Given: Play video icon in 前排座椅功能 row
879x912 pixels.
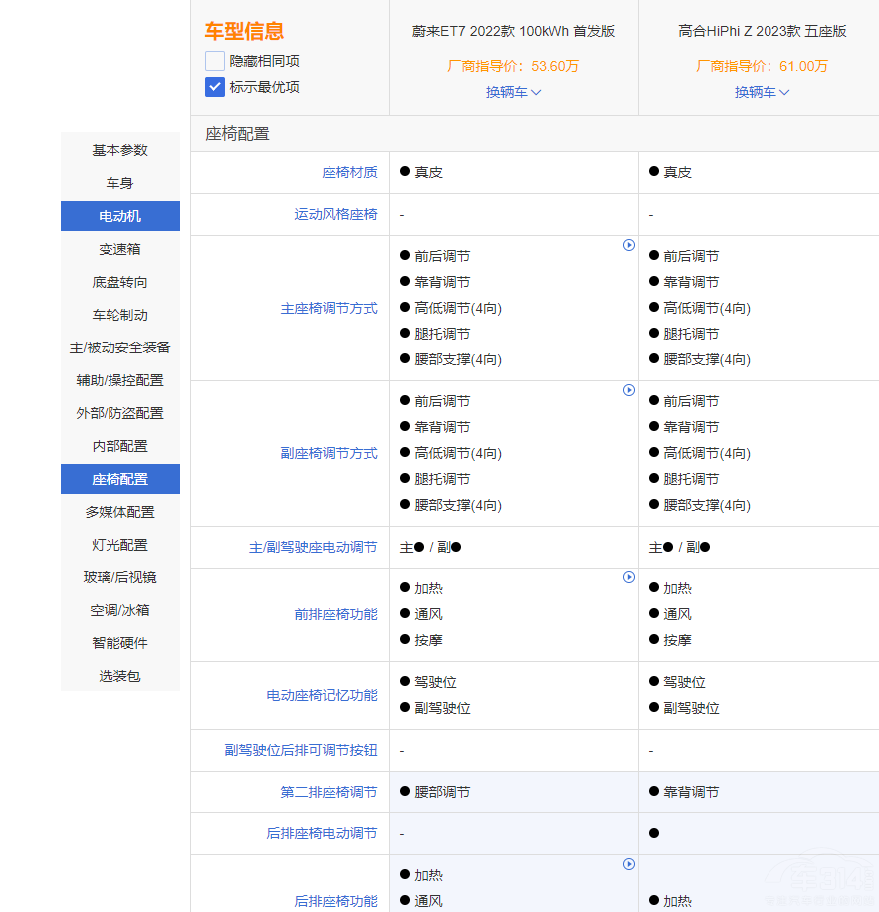Looking at the screenshot, I should tap(629, 577).
